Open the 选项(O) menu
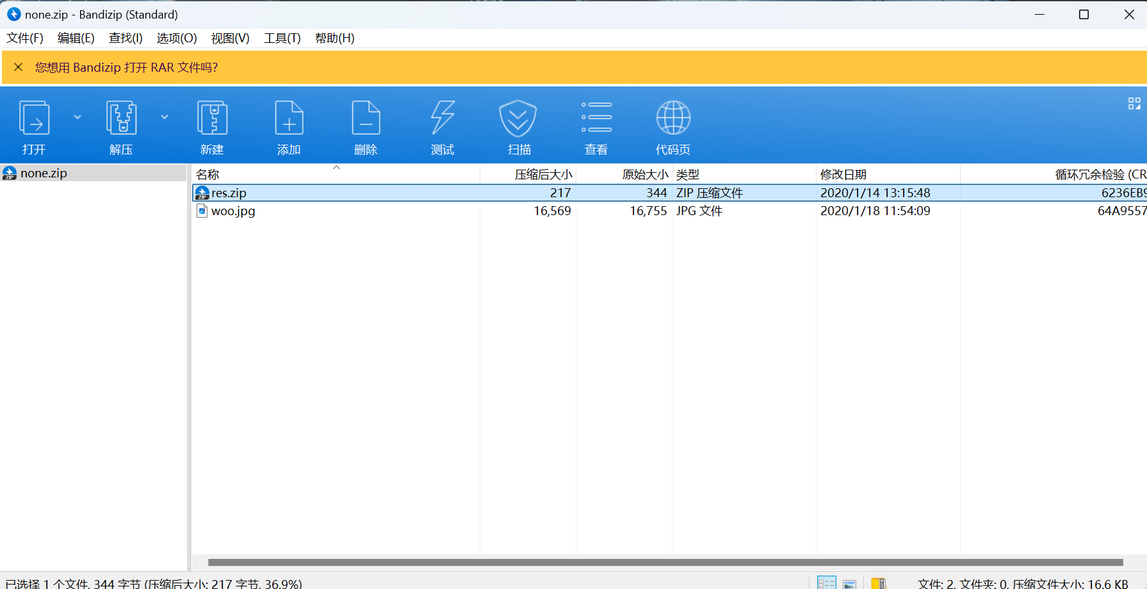Screen dimensions: 1147x589 click(x=177, y=38)
